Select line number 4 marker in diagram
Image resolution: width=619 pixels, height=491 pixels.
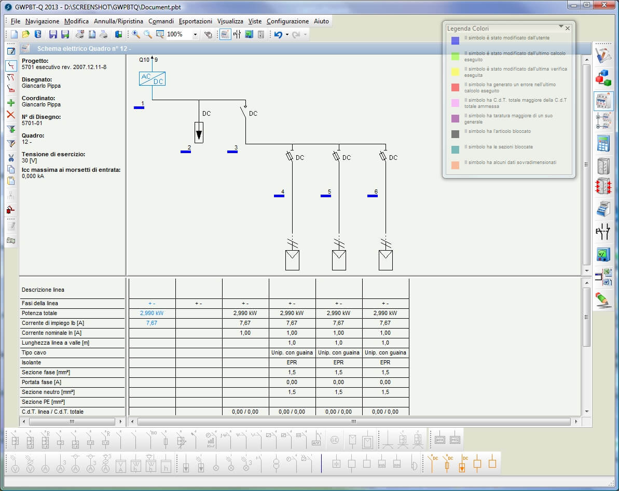(x=280, y=193)
